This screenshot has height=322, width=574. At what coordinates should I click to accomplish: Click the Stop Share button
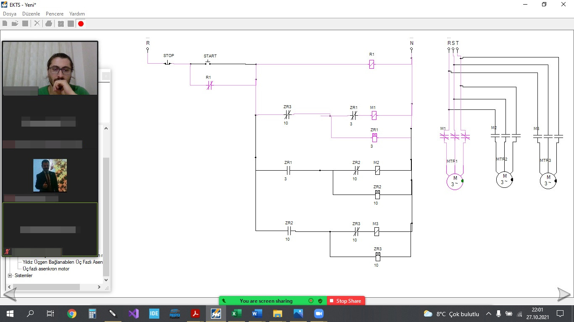[345, 301]
